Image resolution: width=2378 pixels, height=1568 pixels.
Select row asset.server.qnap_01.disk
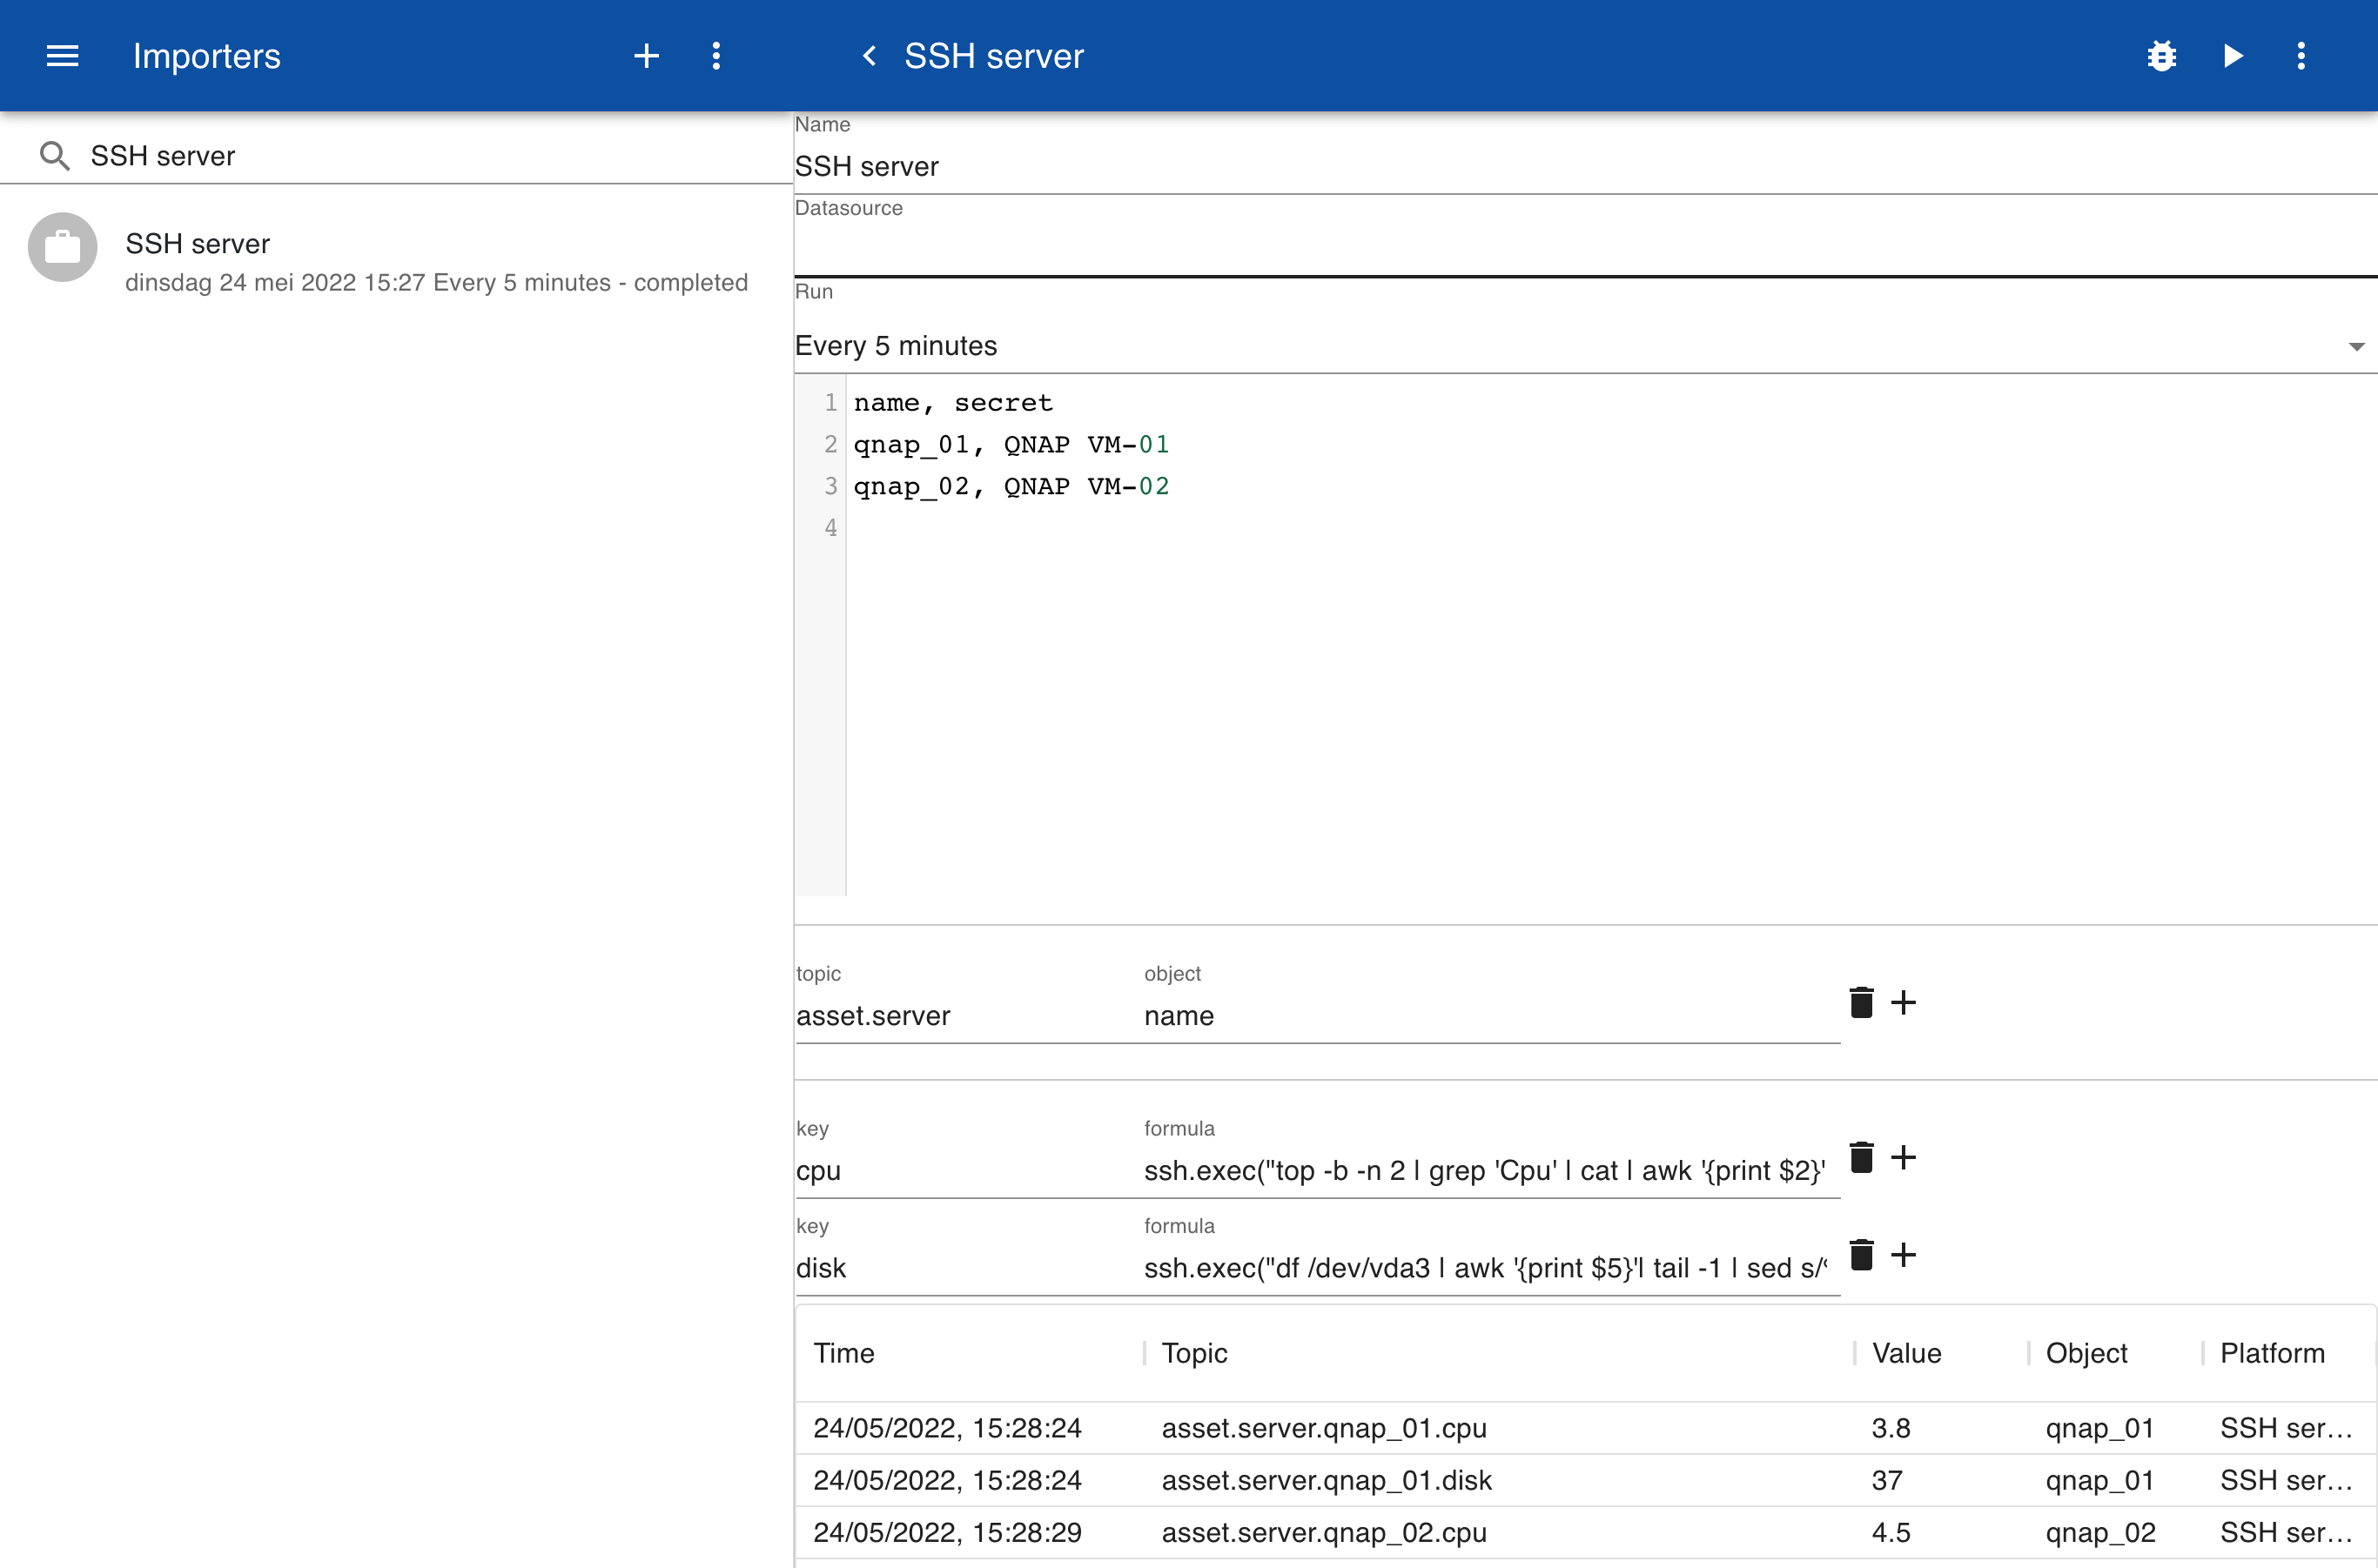(x=1586, y=1480)
